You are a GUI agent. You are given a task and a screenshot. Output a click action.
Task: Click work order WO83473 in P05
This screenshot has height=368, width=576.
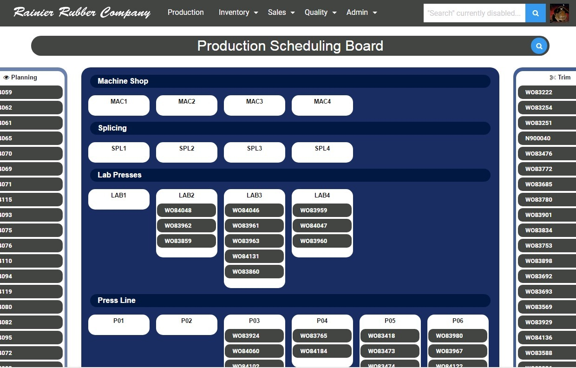point(390,351)
